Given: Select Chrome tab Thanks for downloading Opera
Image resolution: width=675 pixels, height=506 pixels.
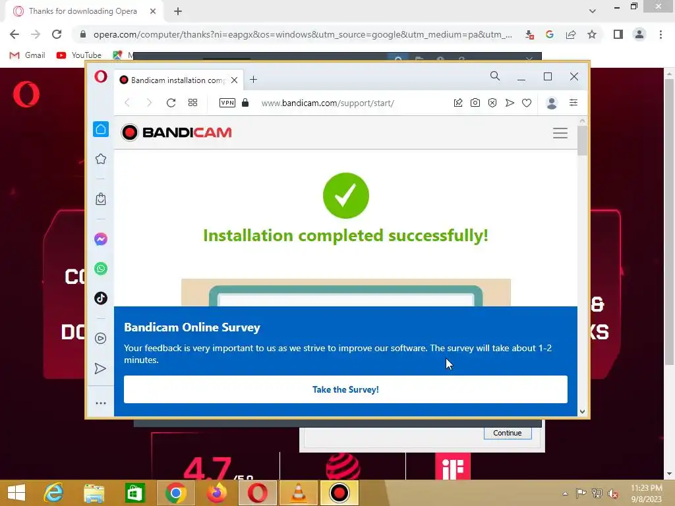Looking at the screenshot, I should point(82,11).
